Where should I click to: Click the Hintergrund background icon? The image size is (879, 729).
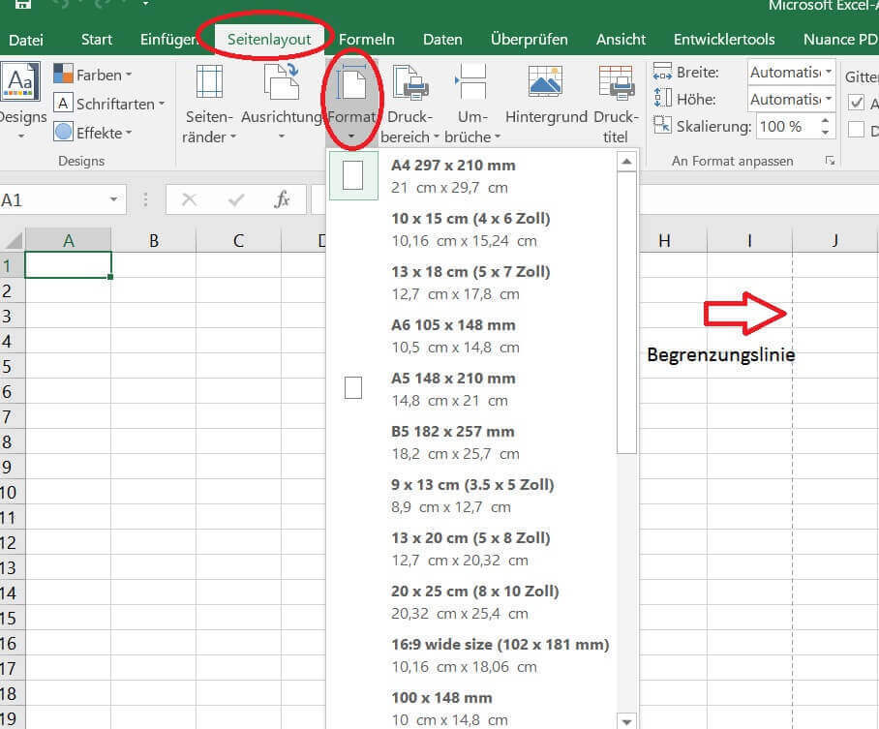(545, 81)
